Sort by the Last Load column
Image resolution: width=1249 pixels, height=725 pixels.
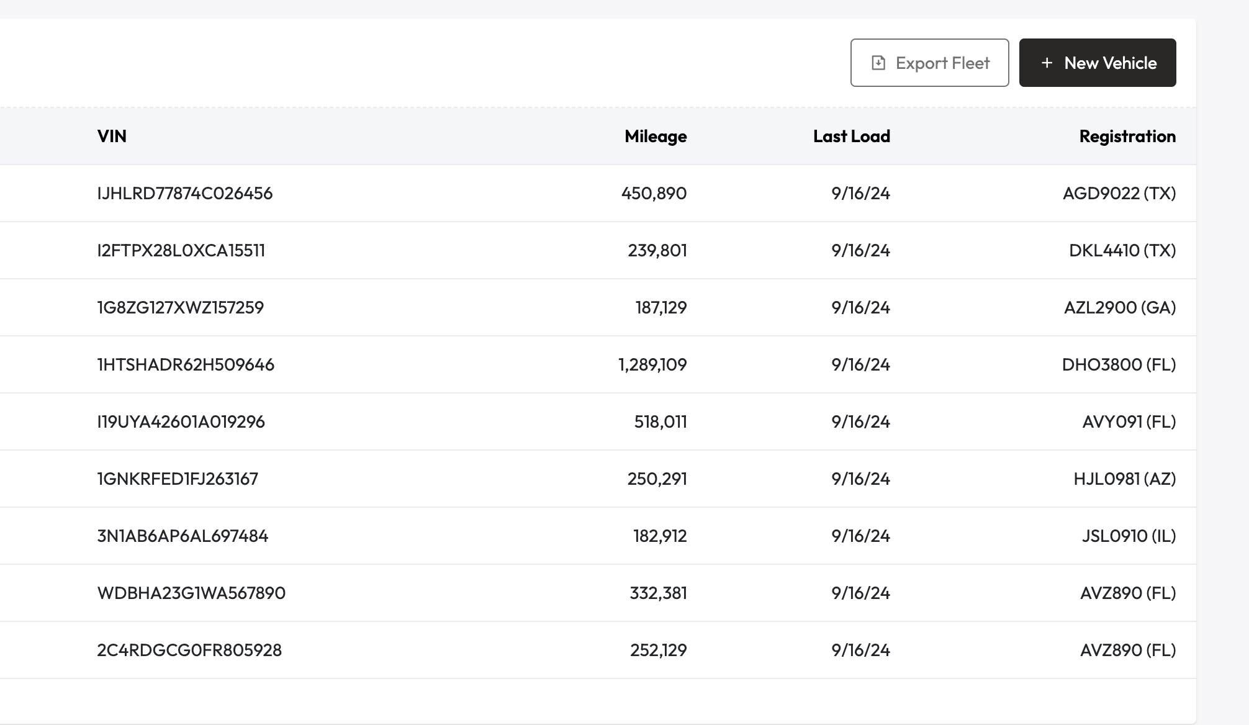851,136
